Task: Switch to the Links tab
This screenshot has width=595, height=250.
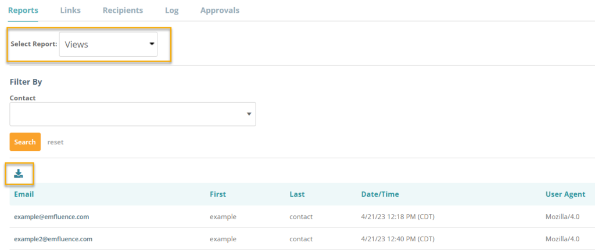Action: pyautogui.click(x=70, y=10)
